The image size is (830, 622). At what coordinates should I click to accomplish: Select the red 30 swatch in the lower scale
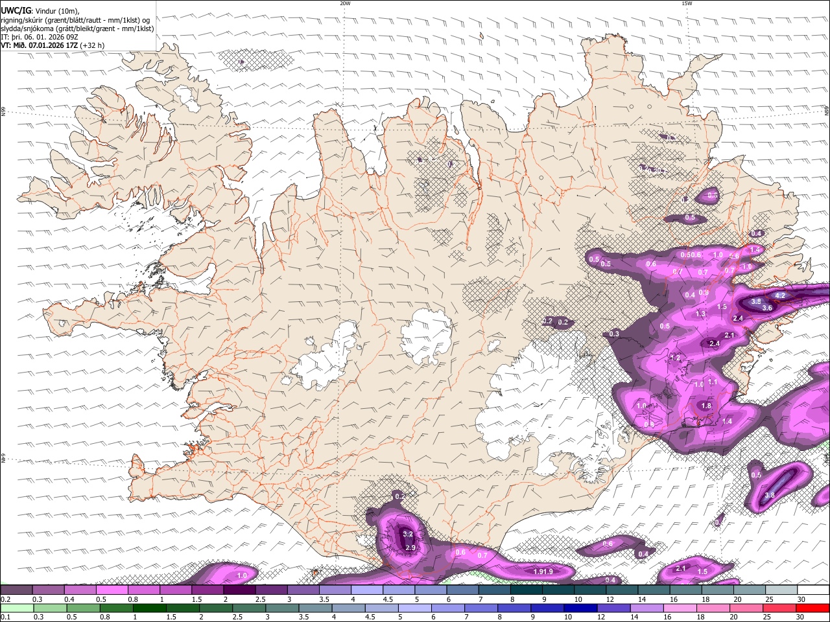tap(812, 608)
